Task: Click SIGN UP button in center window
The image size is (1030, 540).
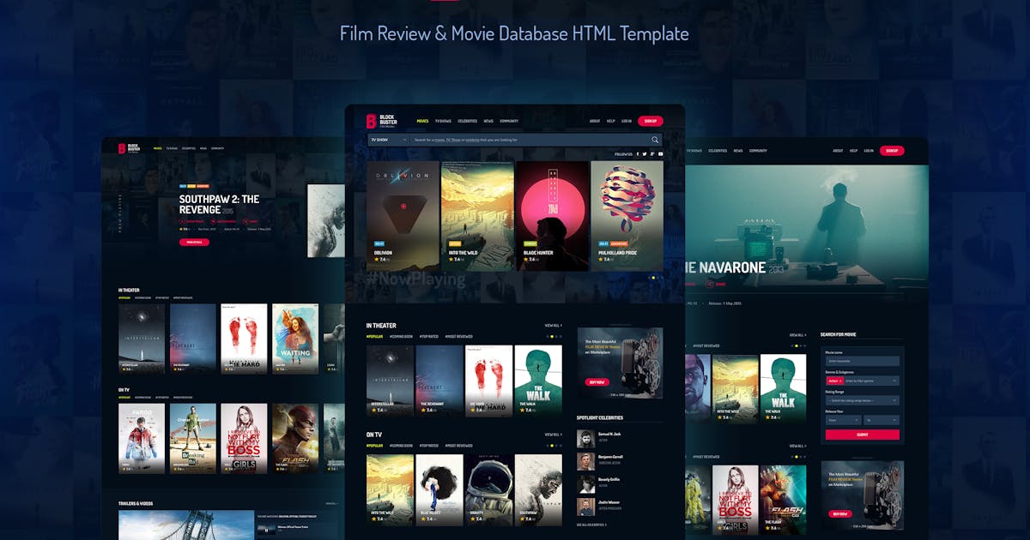Action: (651, 121)
